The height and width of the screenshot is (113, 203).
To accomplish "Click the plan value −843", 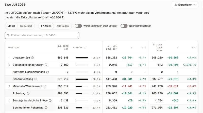I will [160, 65].
